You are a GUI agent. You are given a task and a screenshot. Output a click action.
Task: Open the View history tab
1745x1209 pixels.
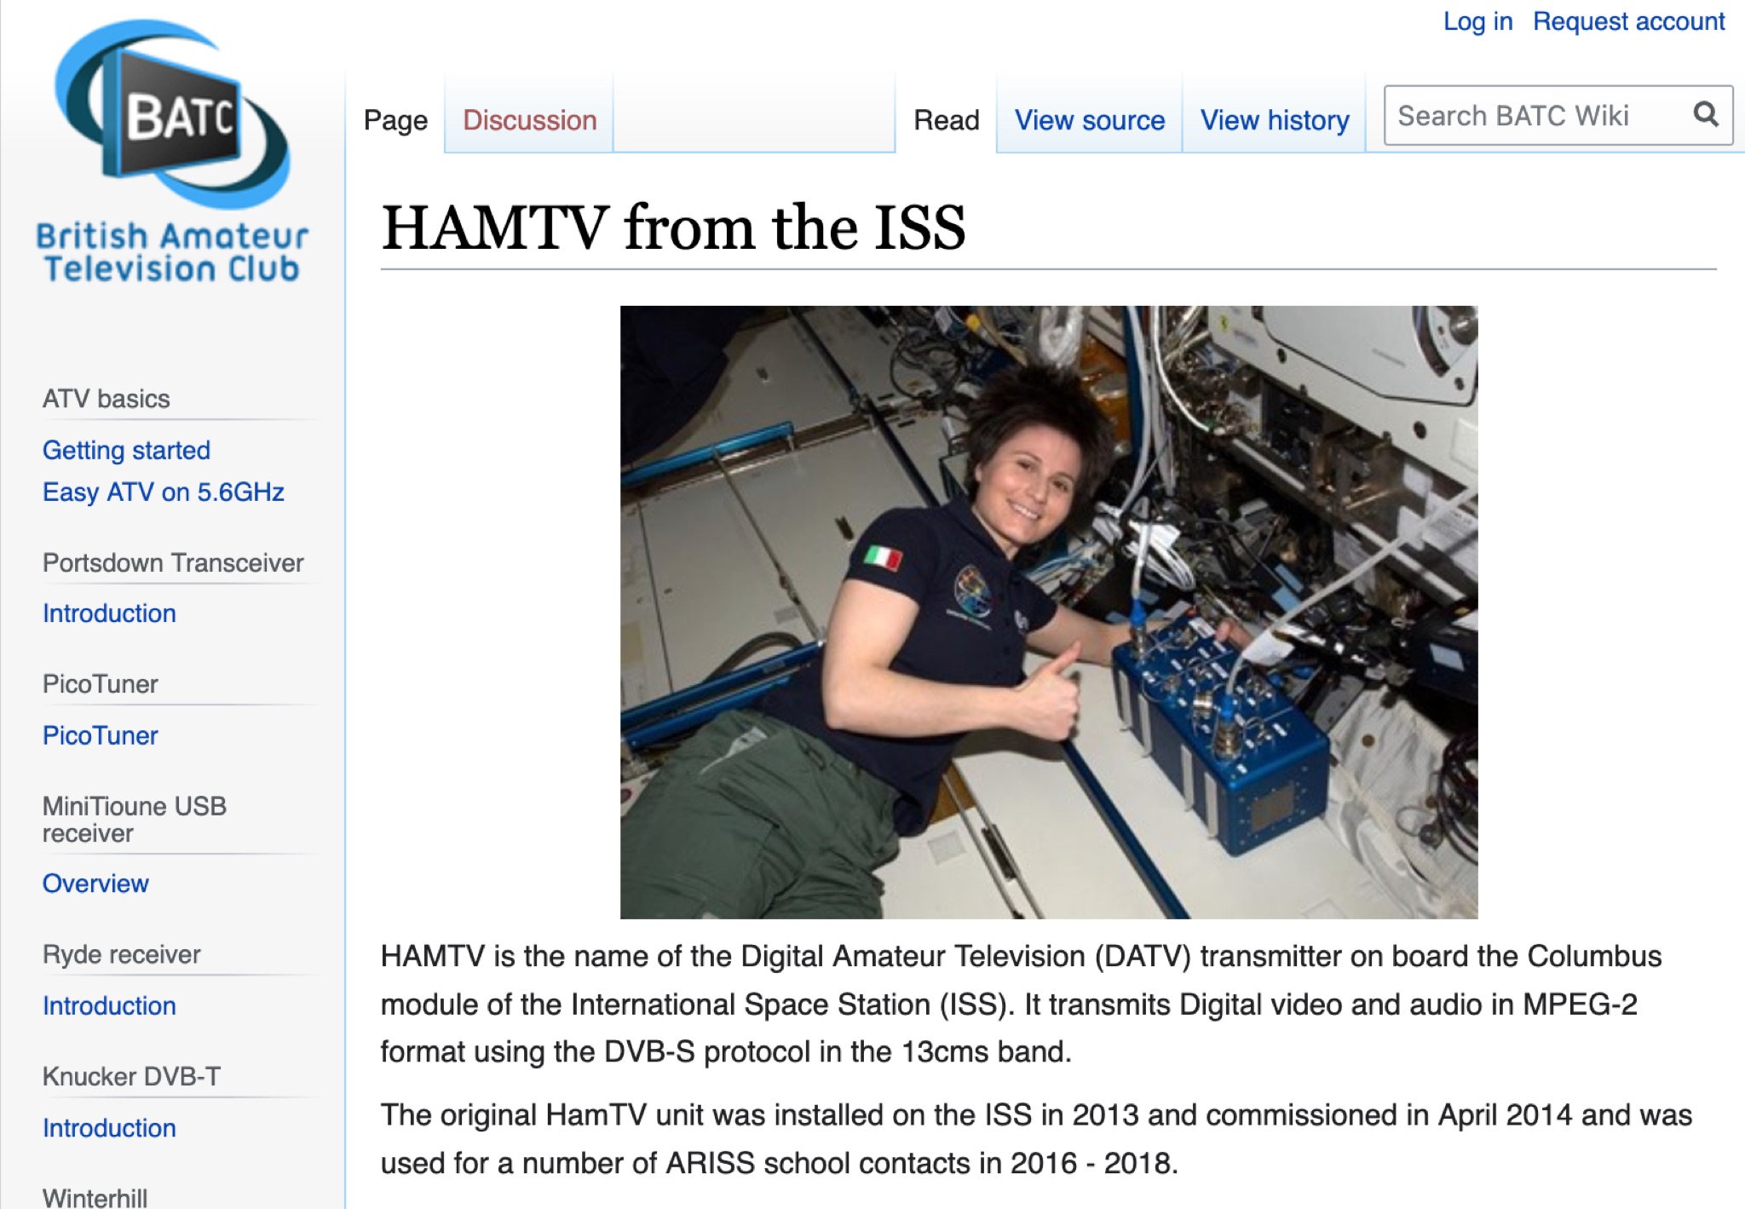[1274, 120]
